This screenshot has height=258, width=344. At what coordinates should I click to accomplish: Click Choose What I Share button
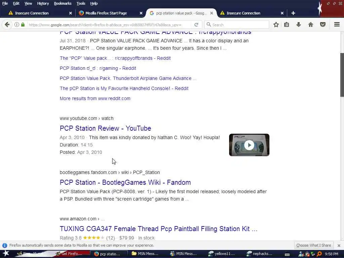(313, 245)
